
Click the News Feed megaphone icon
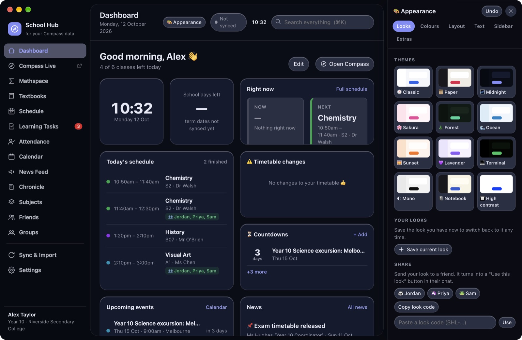coord(11,172)
